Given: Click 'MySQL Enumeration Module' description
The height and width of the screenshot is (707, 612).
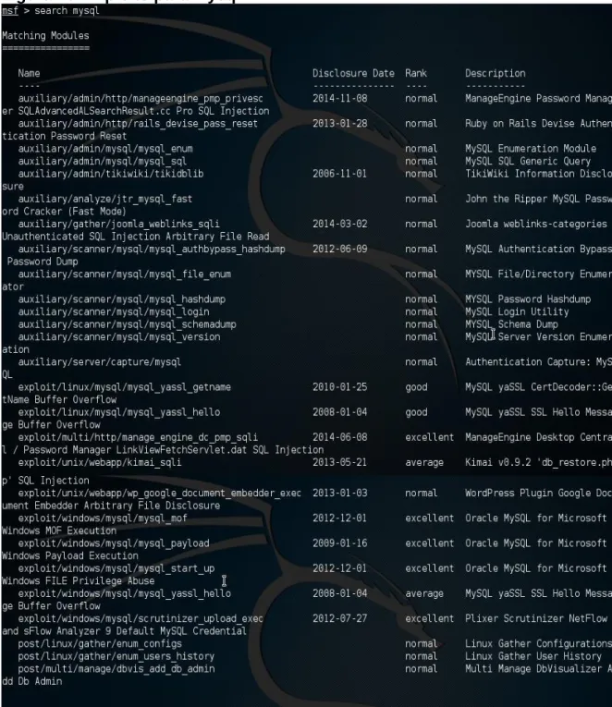Looking at the screenshot, I should (x=531, y=149).
